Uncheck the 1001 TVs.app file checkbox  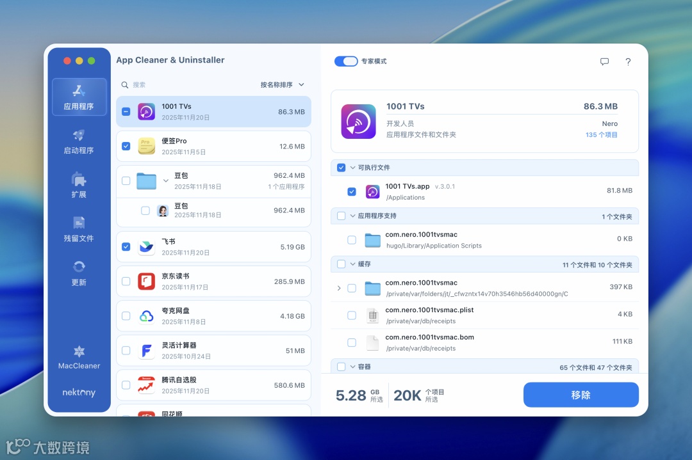pos(352,192)
